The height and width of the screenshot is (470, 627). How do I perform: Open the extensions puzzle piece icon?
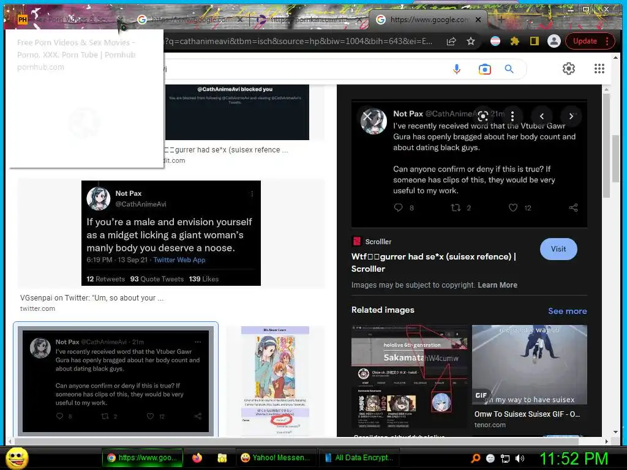tap(514, 41)
